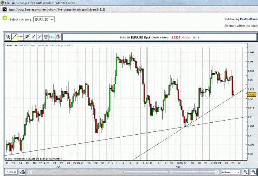Click the Day Low 1.4211 High 1.4362 text

[x=55, y=45]
